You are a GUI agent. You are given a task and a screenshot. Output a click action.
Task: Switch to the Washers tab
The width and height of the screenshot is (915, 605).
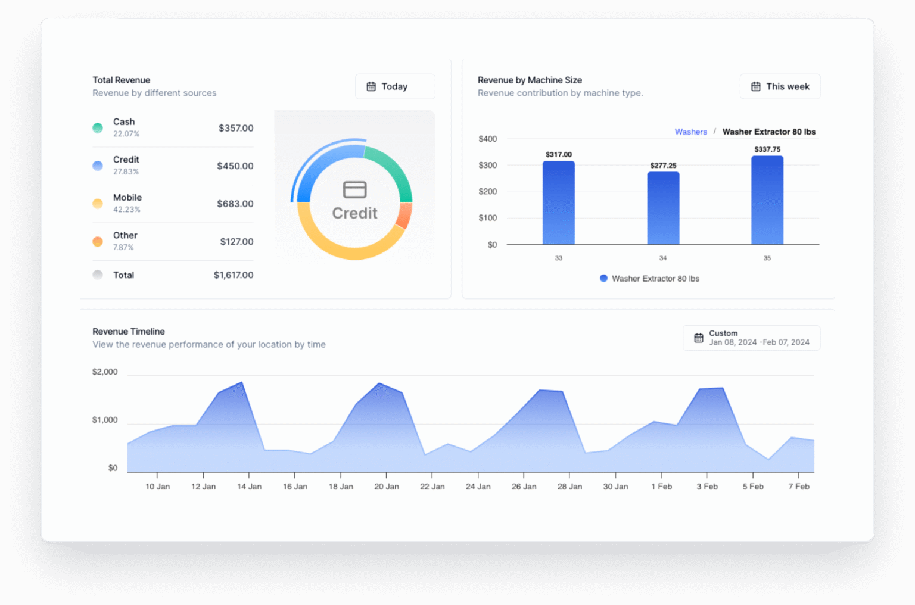click(690, 132)
